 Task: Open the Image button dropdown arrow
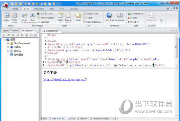tap(7, 22)
